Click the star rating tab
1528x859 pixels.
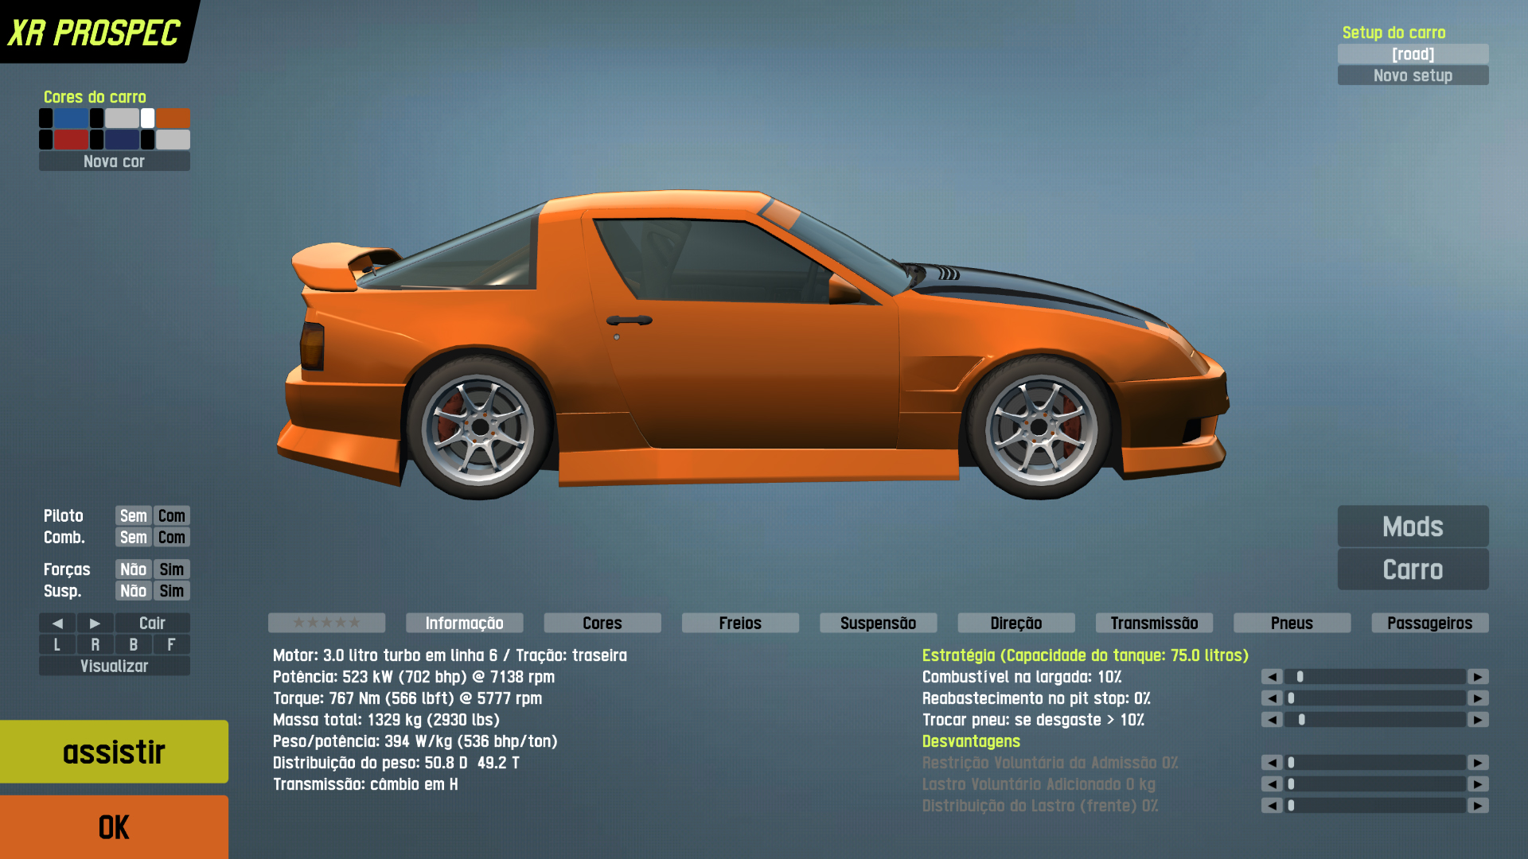[326, 623]
